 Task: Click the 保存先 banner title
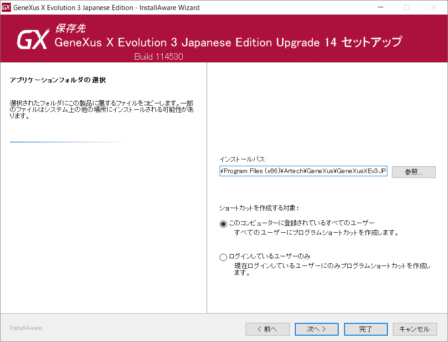pyautogui.click(x=70, y=28)
